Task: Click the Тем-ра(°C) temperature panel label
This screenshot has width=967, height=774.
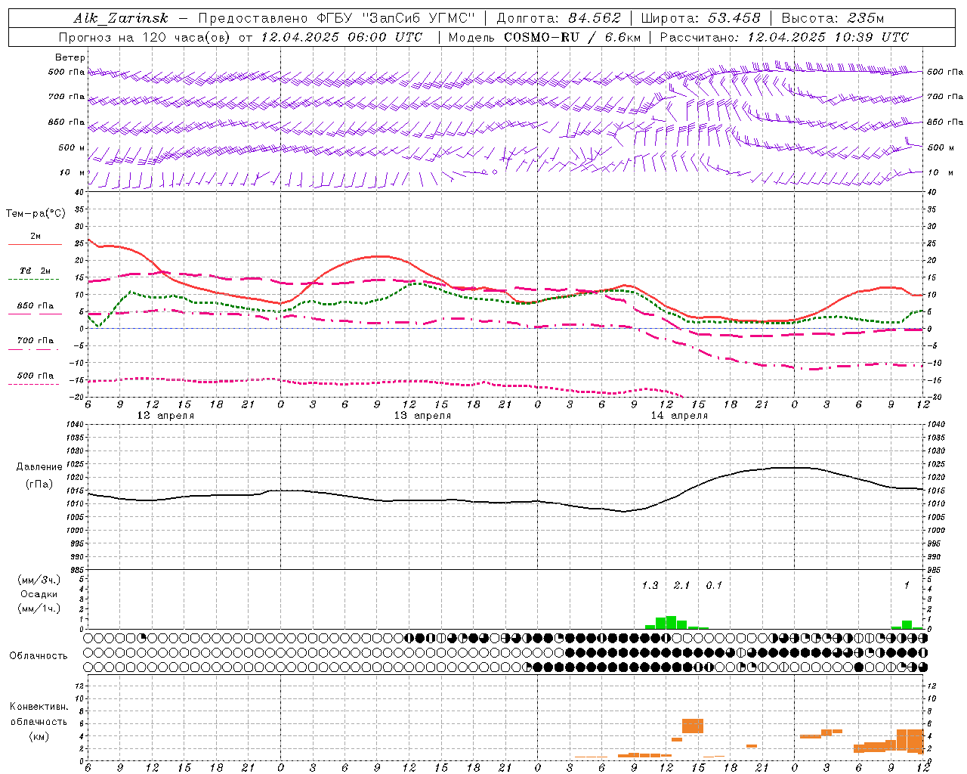Action: click(x=36, y=214)
